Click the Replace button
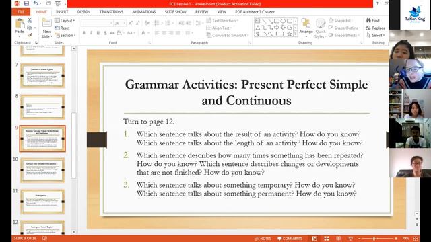 pos(376,28)
